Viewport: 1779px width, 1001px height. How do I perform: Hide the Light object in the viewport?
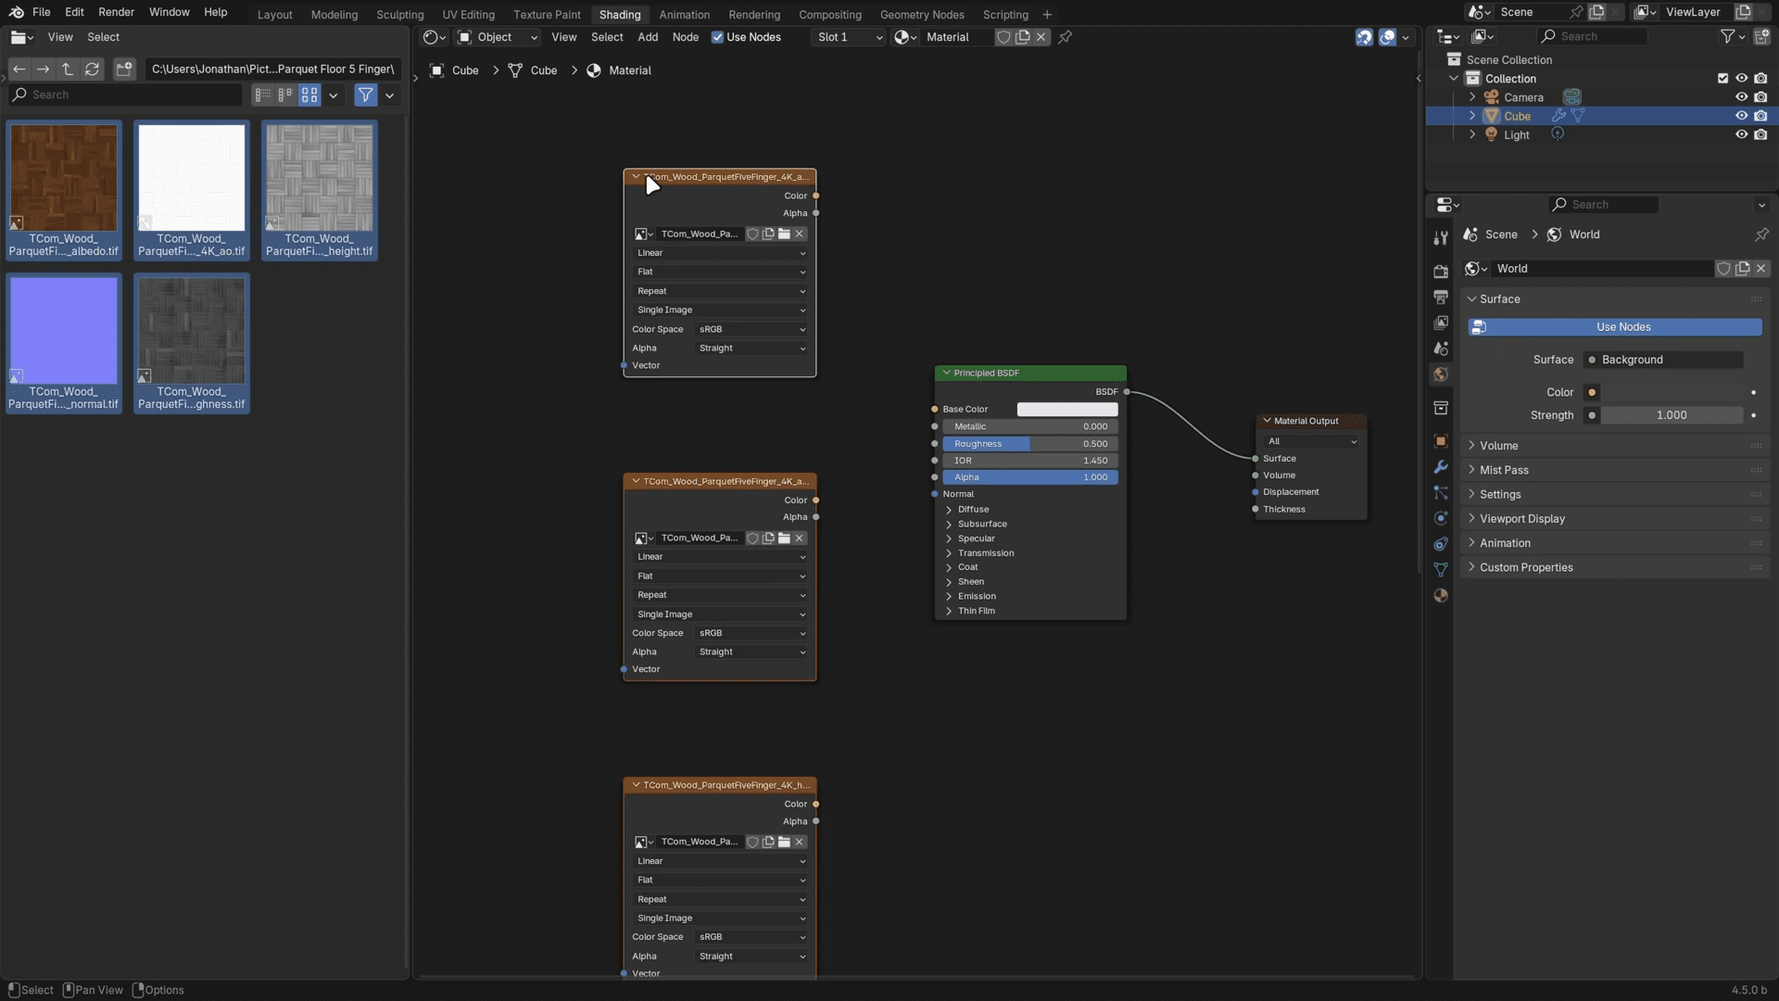pos(1742,134)
